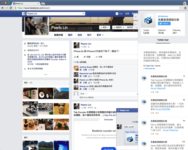The image size is (188, 150).
Task: Open fre.la/1KE9Z8h tweet link
Action: (x=163, y=110)
